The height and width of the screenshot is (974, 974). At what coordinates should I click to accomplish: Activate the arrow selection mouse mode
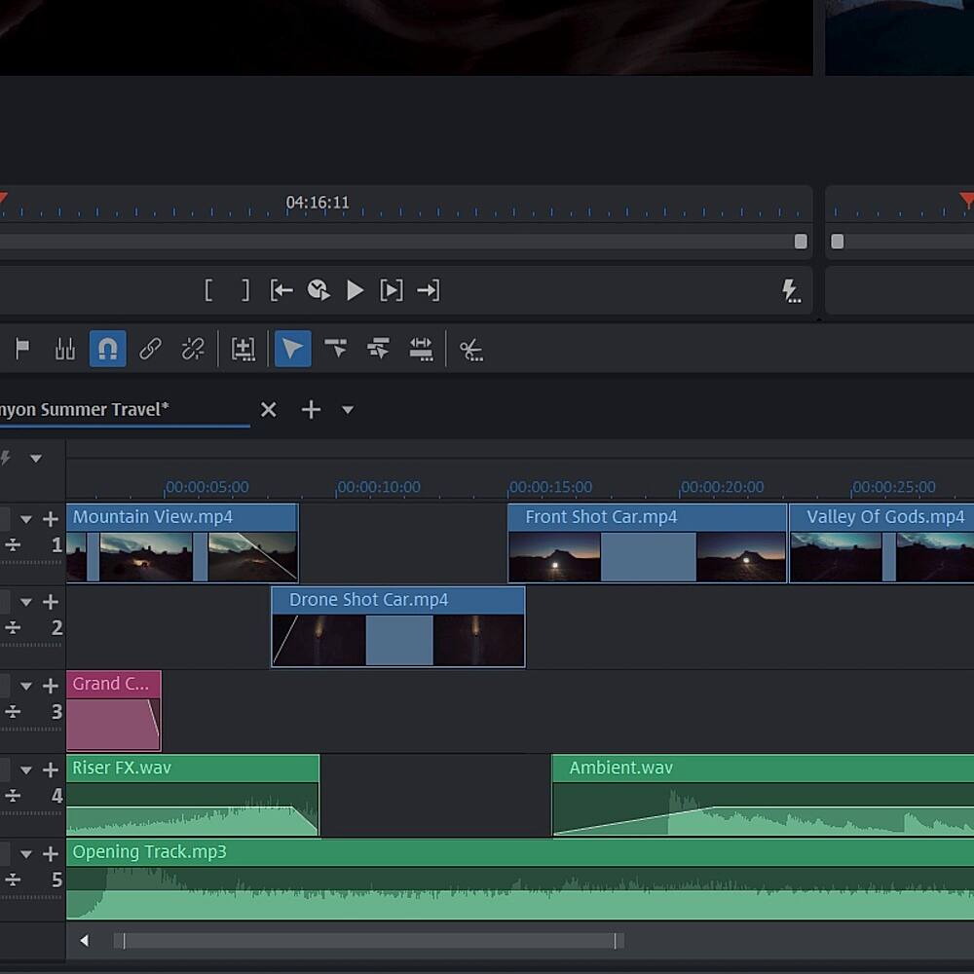(292, 349)
